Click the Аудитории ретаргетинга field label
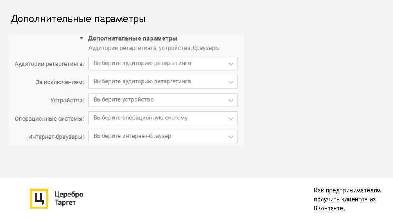This screenshot has height=221, width=393. (x=49, y=64)
